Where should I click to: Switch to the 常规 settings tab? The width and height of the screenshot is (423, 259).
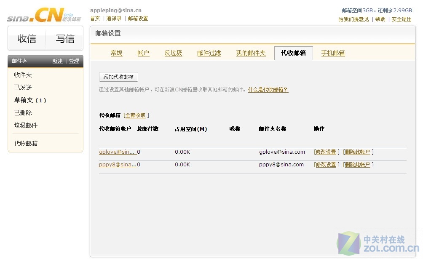(116, 53)
